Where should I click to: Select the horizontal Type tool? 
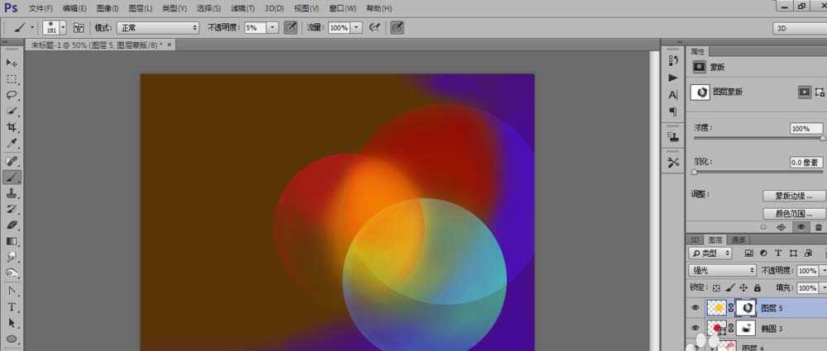[x=12, y=306]
